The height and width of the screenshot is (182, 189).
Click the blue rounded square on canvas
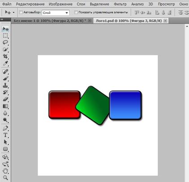click(125, 105)
